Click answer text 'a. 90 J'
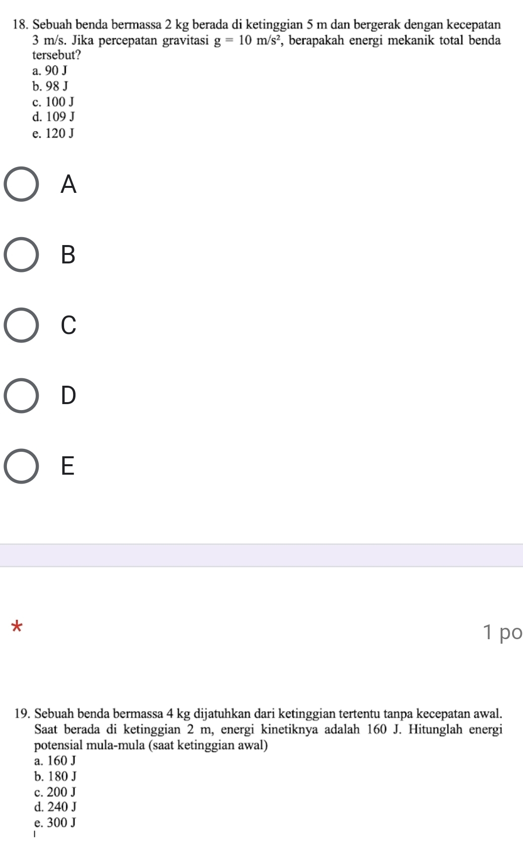 [x=50, y=71]
